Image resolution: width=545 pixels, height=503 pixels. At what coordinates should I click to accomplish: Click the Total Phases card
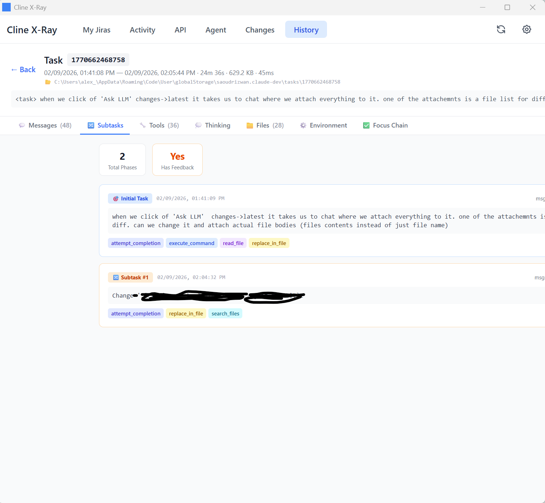122,160
